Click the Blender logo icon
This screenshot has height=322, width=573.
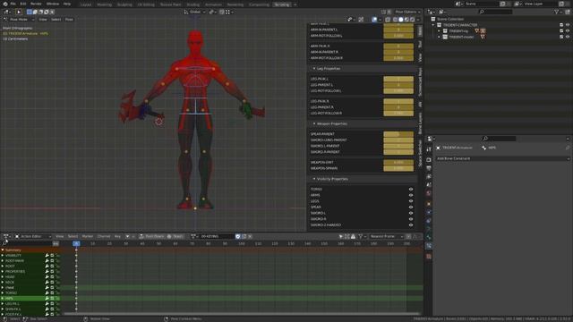pos(4,4)
